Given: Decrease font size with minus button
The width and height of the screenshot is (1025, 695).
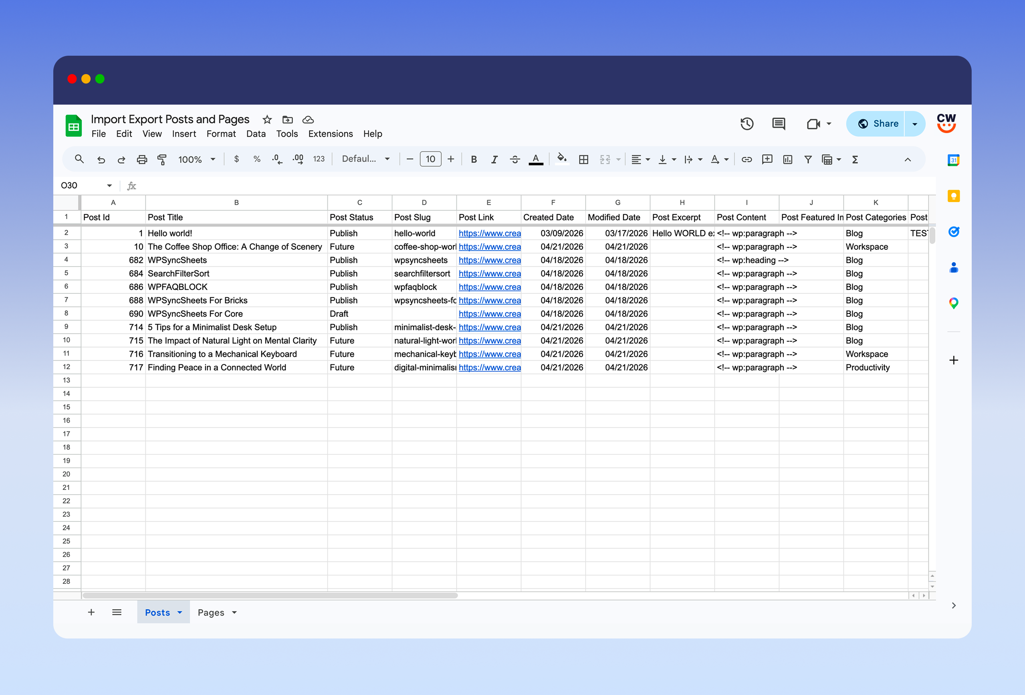Looking at the screenshot, I should tap(410, 159).
